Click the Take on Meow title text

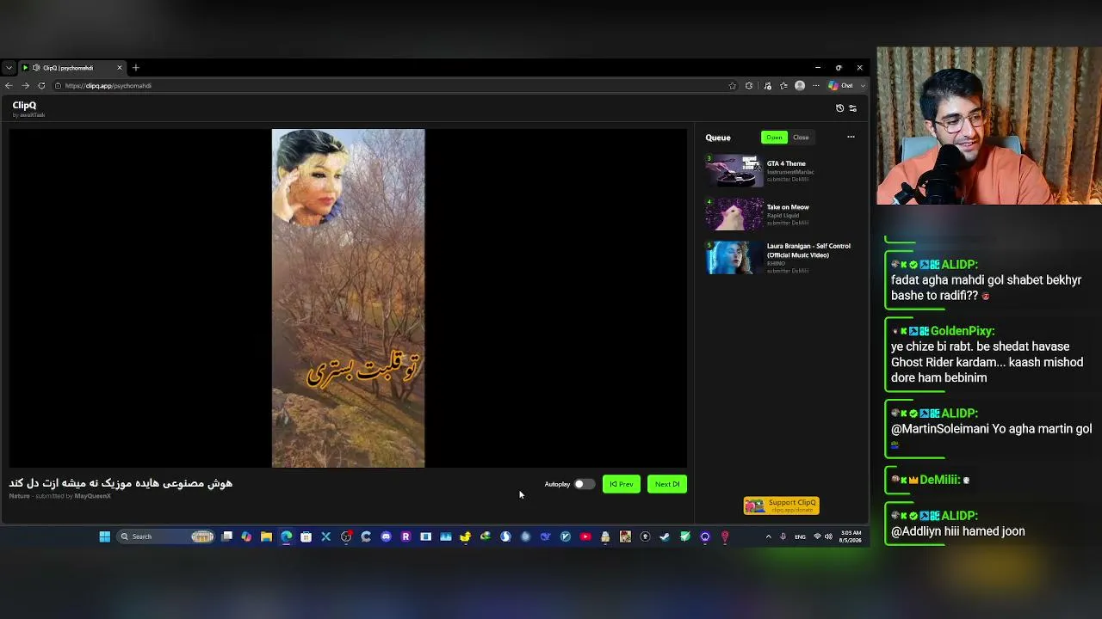[x=788, y=207]
